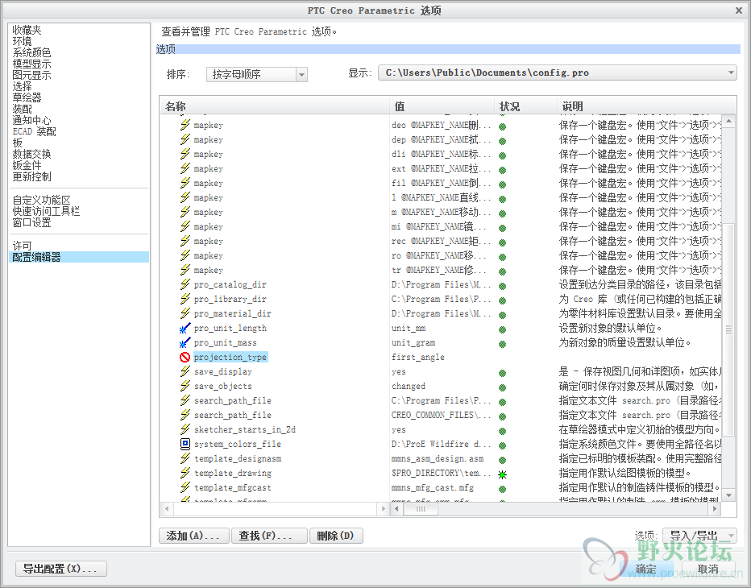Image resolution: width=751 pixels, height=588 pixels.
Task: Select 许可 in the left list
Action: point(22,246)
